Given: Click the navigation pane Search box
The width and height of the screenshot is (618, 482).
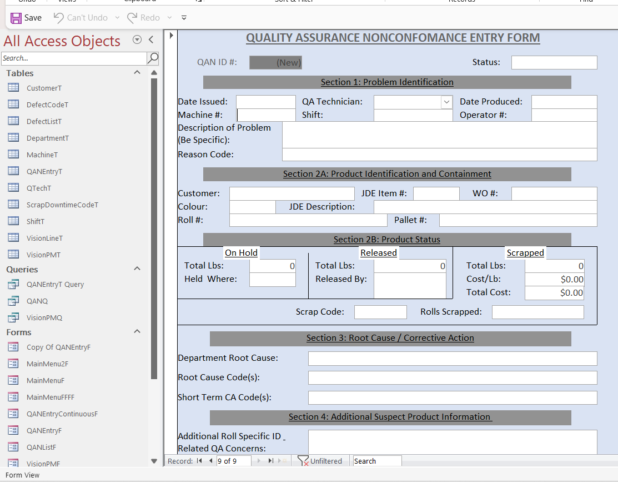Looking at the screenshot, I should (74, 58).
